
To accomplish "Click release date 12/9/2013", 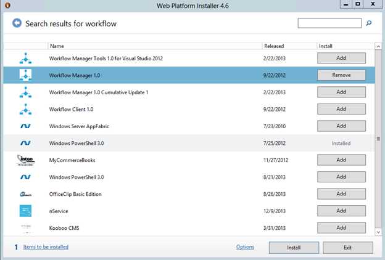I will coord(275,211).
